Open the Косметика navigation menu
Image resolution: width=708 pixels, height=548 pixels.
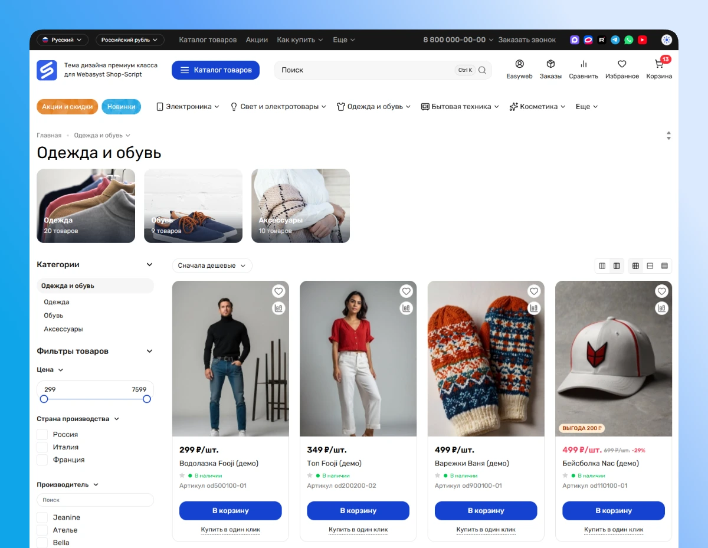click(537, 107)
